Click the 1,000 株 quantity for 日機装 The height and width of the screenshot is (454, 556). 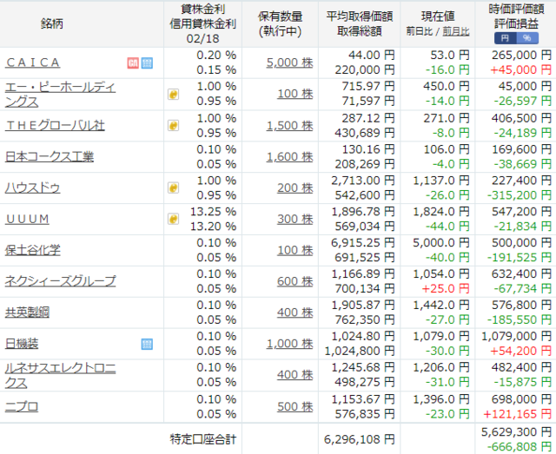pos(289,344)
